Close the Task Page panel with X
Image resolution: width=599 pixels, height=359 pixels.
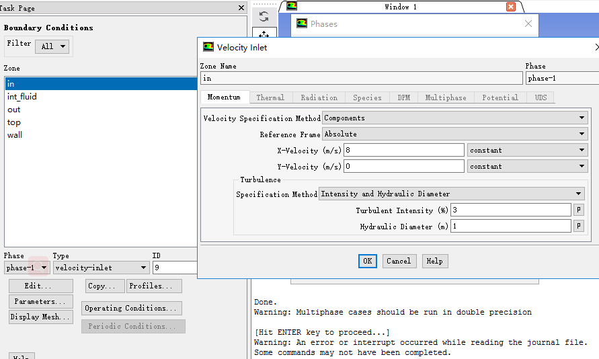tap(241, 8)
